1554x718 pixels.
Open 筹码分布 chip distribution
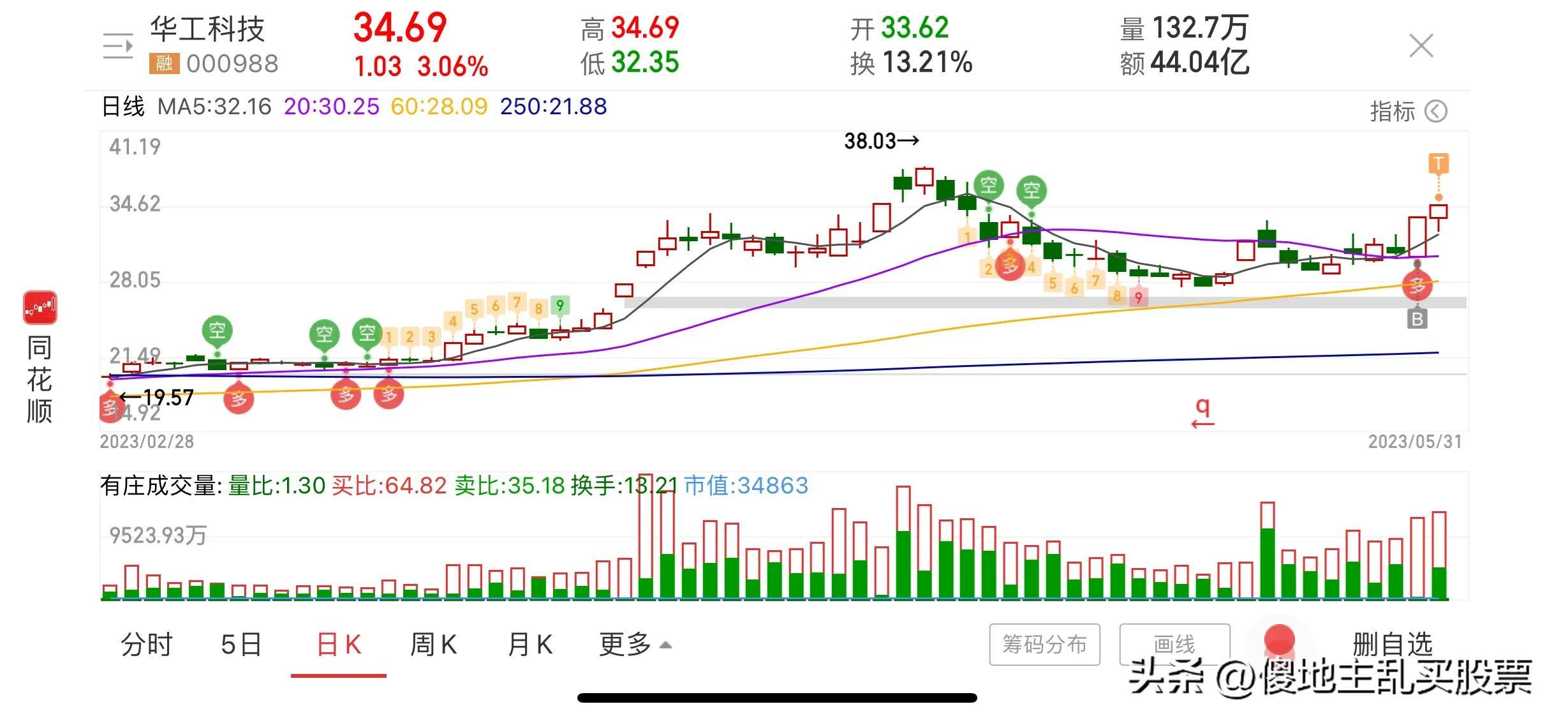click(1044, 645)
